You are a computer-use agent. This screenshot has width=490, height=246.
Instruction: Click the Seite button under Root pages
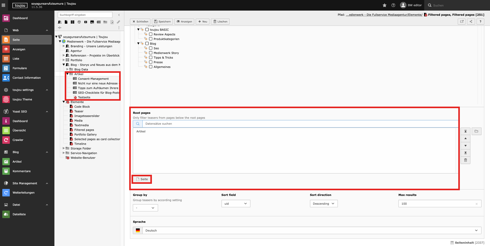click(142, 179)
